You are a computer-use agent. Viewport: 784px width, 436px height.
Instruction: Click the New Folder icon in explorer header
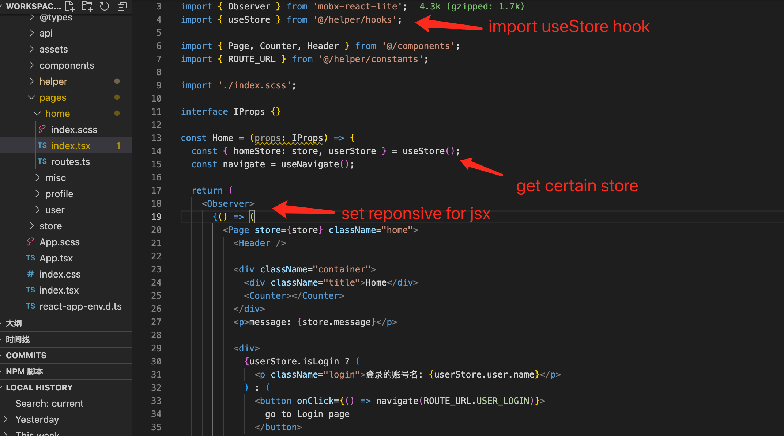[x=87, y=6]
